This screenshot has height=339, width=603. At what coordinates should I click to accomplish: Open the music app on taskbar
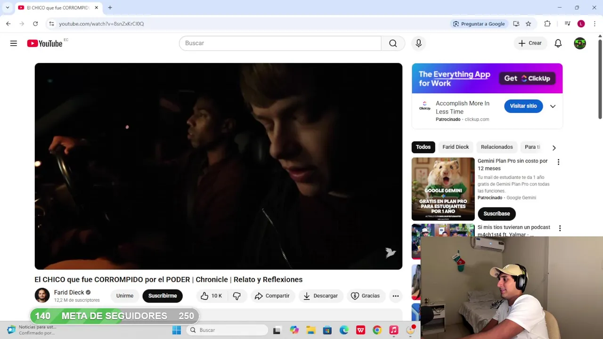[x=393, y=330]
